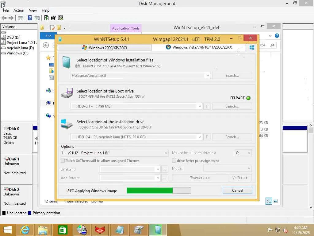The image size is (314, 236).
Task: Toggle Patch UxTheme.dll checkbox
Action: click(x=63, y=160)
